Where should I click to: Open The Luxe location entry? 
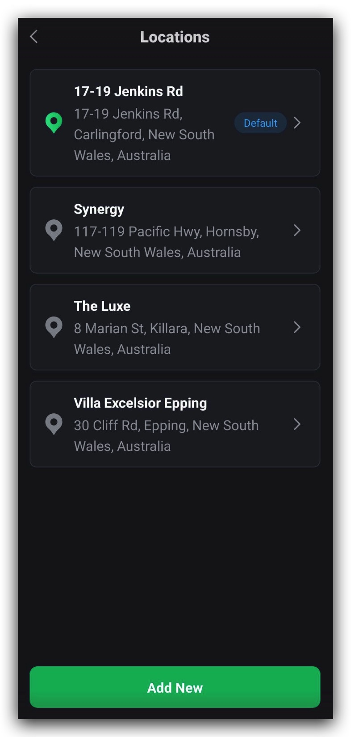point(102,306)
